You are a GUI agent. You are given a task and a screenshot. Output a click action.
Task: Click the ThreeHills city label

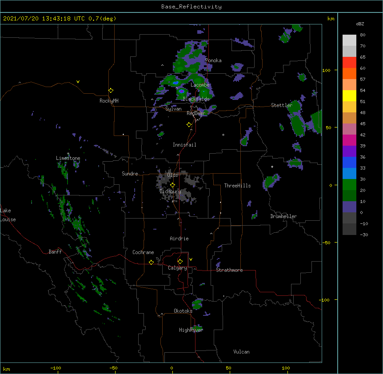(237, 186)
